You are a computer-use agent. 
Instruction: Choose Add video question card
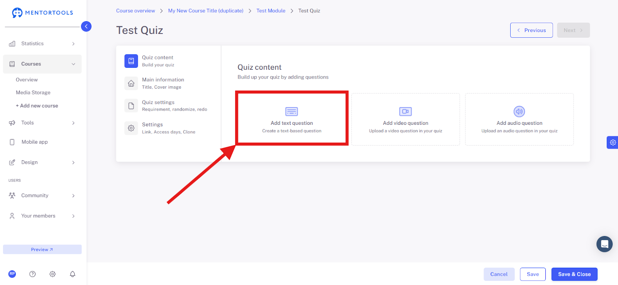[x=406, y=119]
